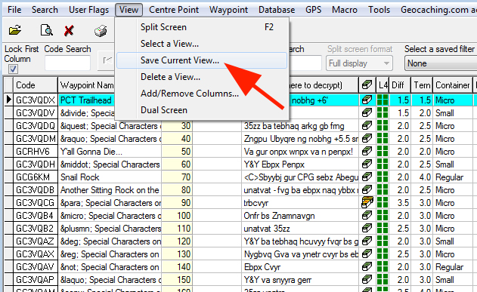The height and width of the screenshot is (292, 477).
Task: Click the green log grid in GC3VQAP row
Action: (x=383, y=280)
